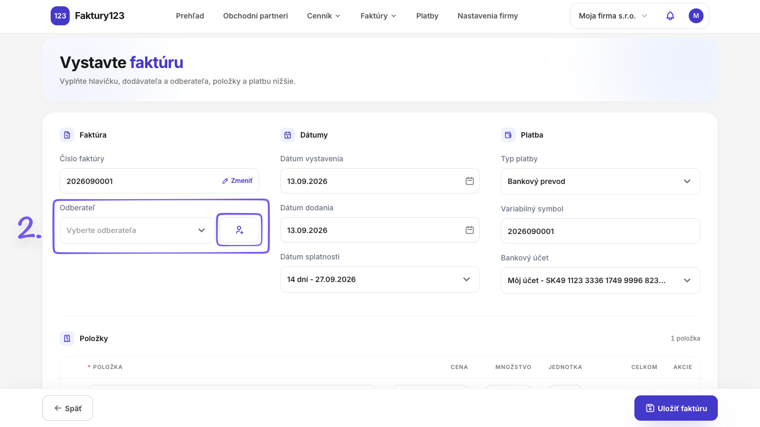Click the Faktúra section document icon
760x427 pixels.
point(67,135)
